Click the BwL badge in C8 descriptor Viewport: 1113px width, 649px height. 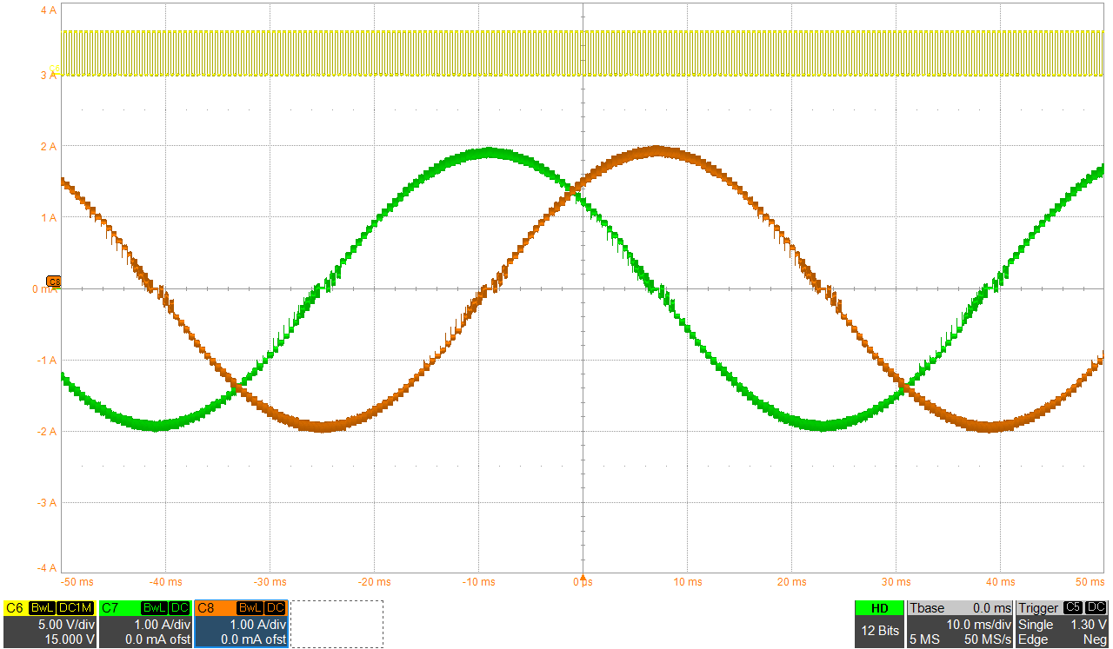tap(249, 608)
